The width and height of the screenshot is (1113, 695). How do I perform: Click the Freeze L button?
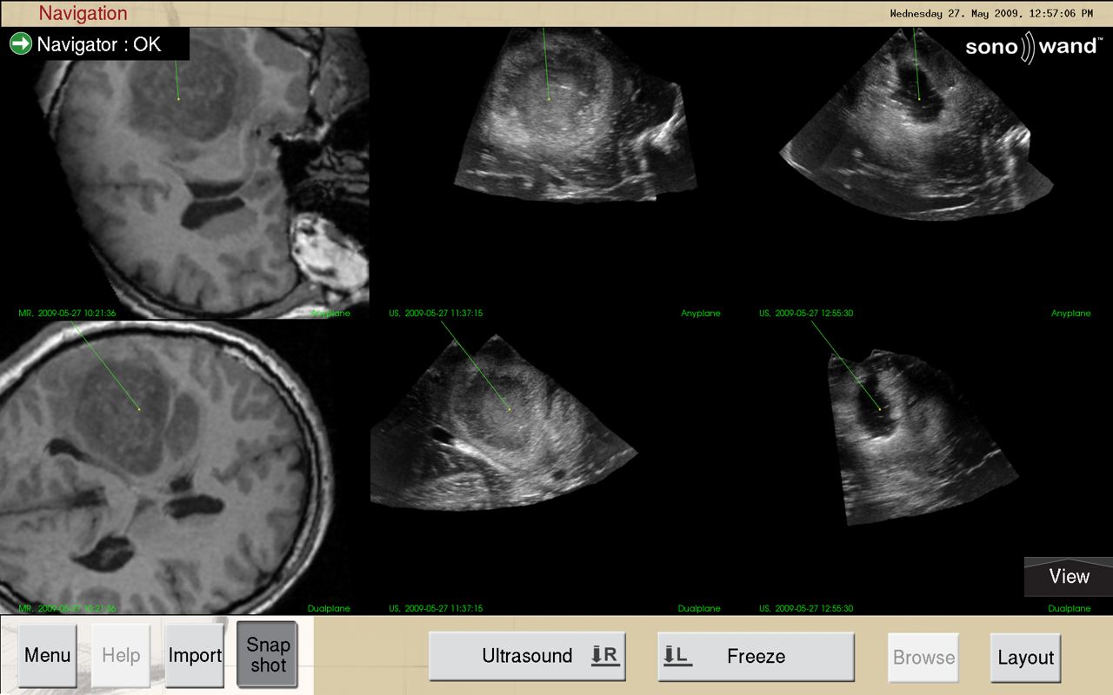[756, 657]
